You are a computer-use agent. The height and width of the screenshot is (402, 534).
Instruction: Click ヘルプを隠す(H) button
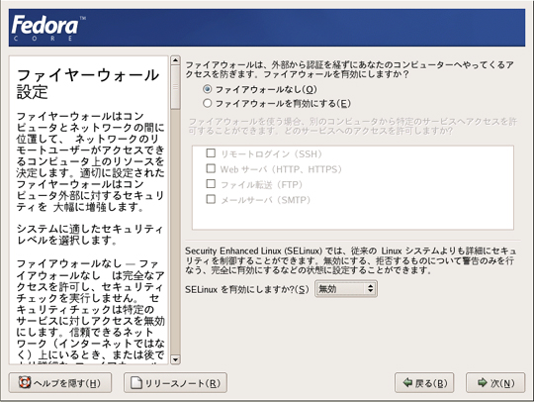[x=60, y=383]
